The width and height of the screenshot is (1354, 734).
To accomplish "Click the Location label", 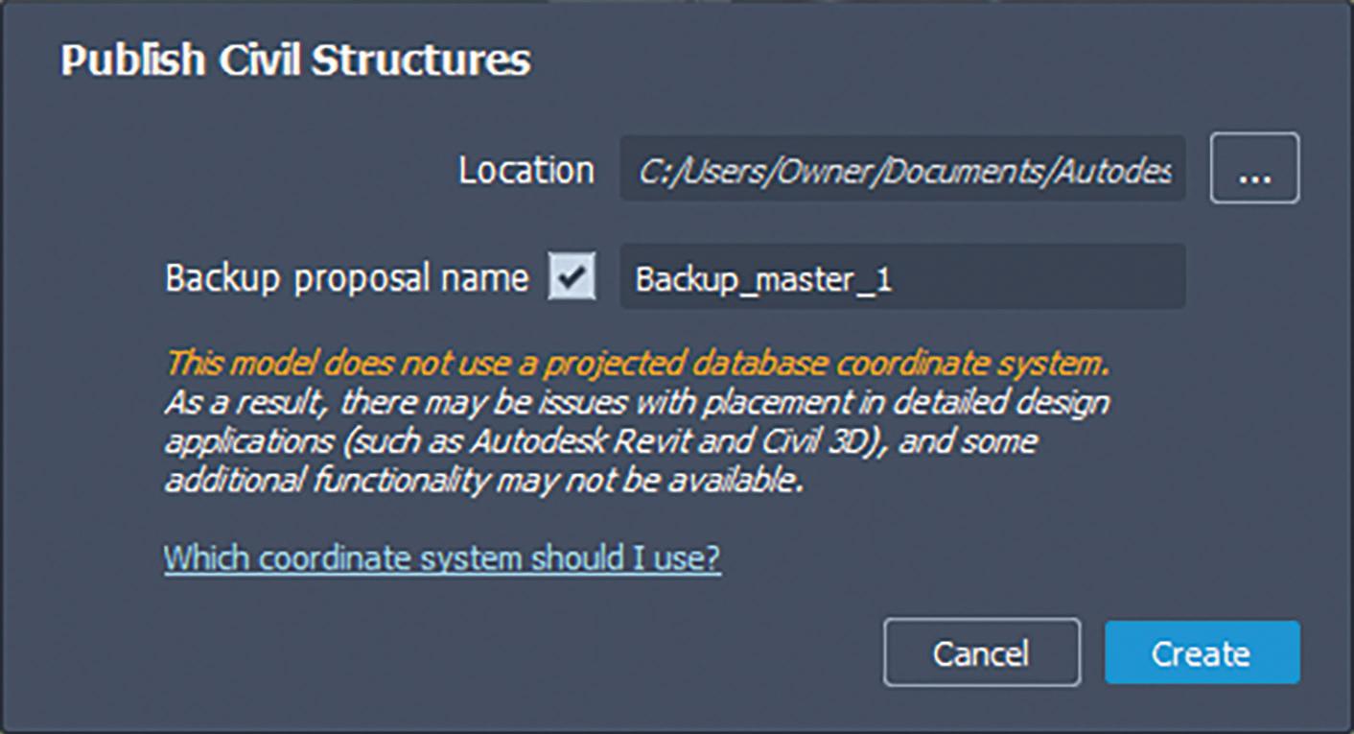I will 525,170.
